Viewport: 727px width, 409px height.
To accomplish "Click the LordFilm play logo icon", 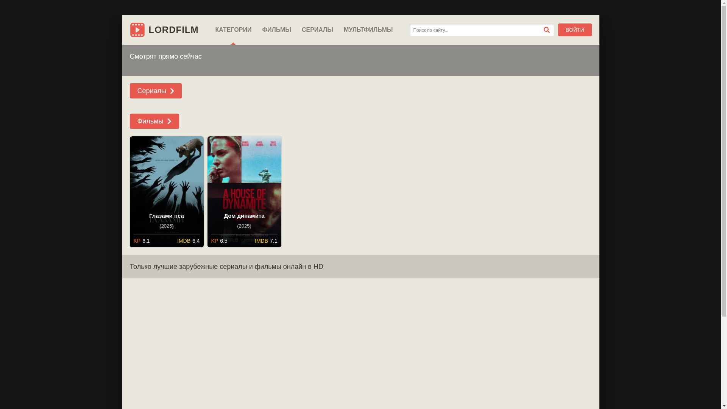I will click(x=137, y=30).
